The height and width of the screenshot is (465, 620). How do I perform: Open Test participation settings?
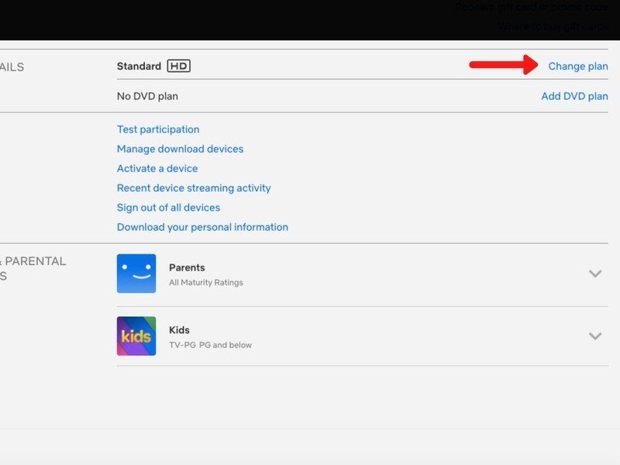tap(157, 129)
